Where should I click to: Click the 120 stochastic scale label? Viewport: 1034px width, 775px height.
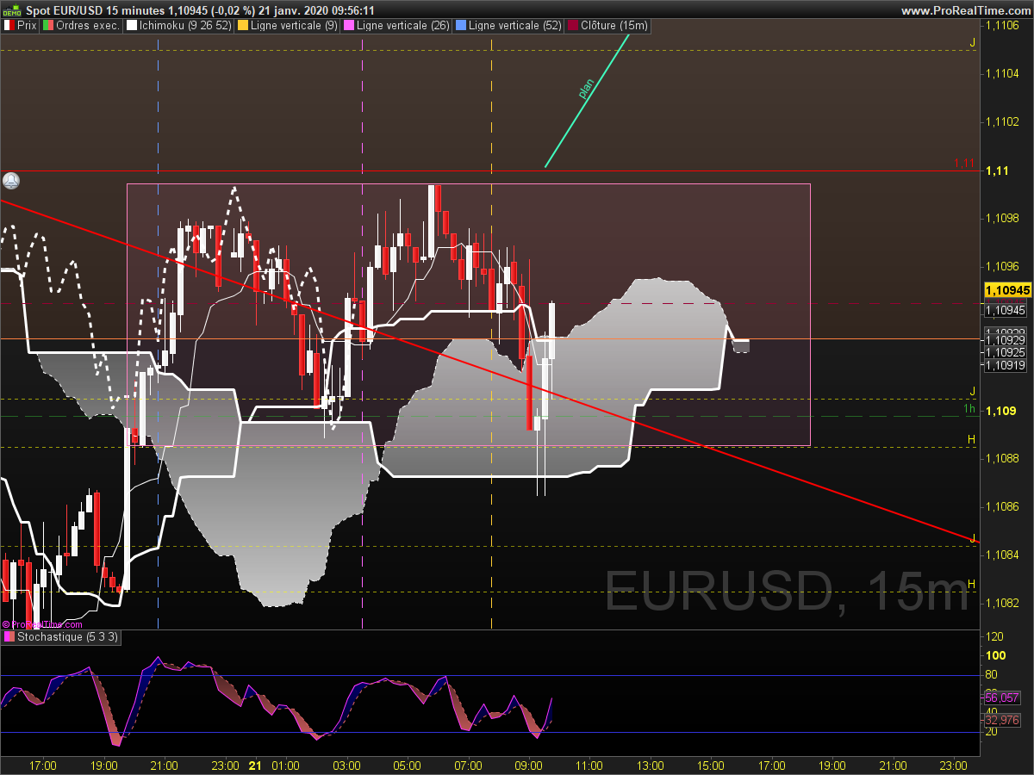pos(994,636)
